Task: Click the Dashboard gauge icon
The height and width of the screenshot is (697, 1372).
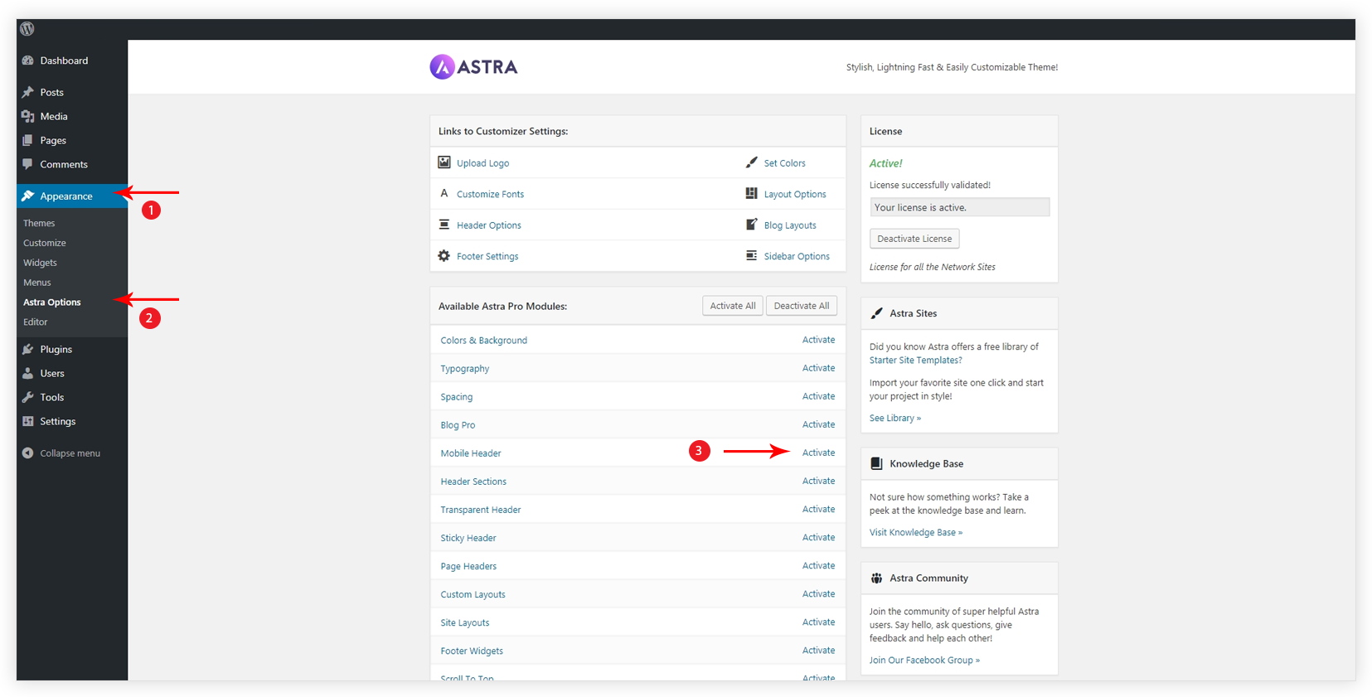Action: pos(28,61)
